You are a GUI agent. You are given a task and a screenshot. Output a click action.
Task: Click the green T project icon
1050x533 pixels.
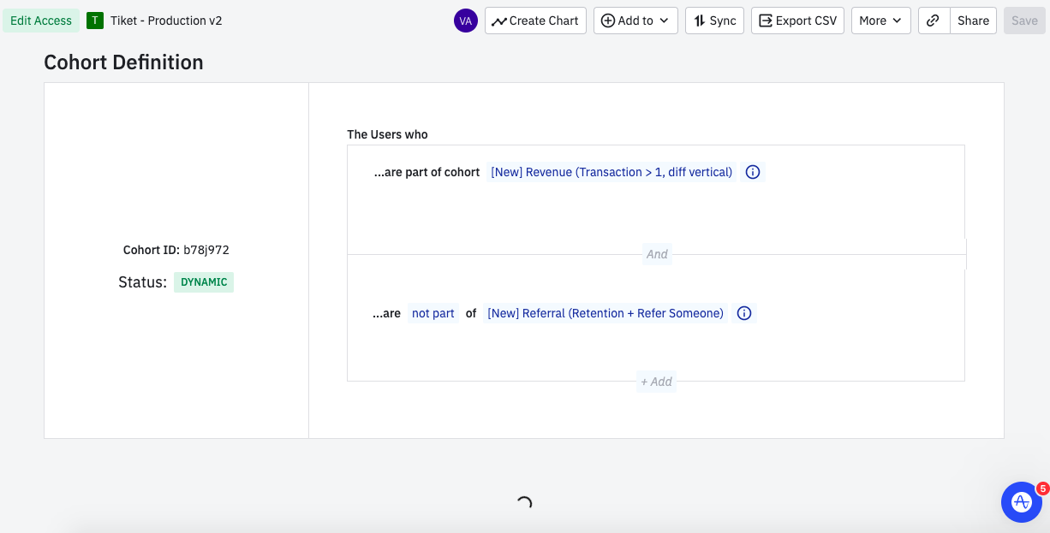pos(95,21)
